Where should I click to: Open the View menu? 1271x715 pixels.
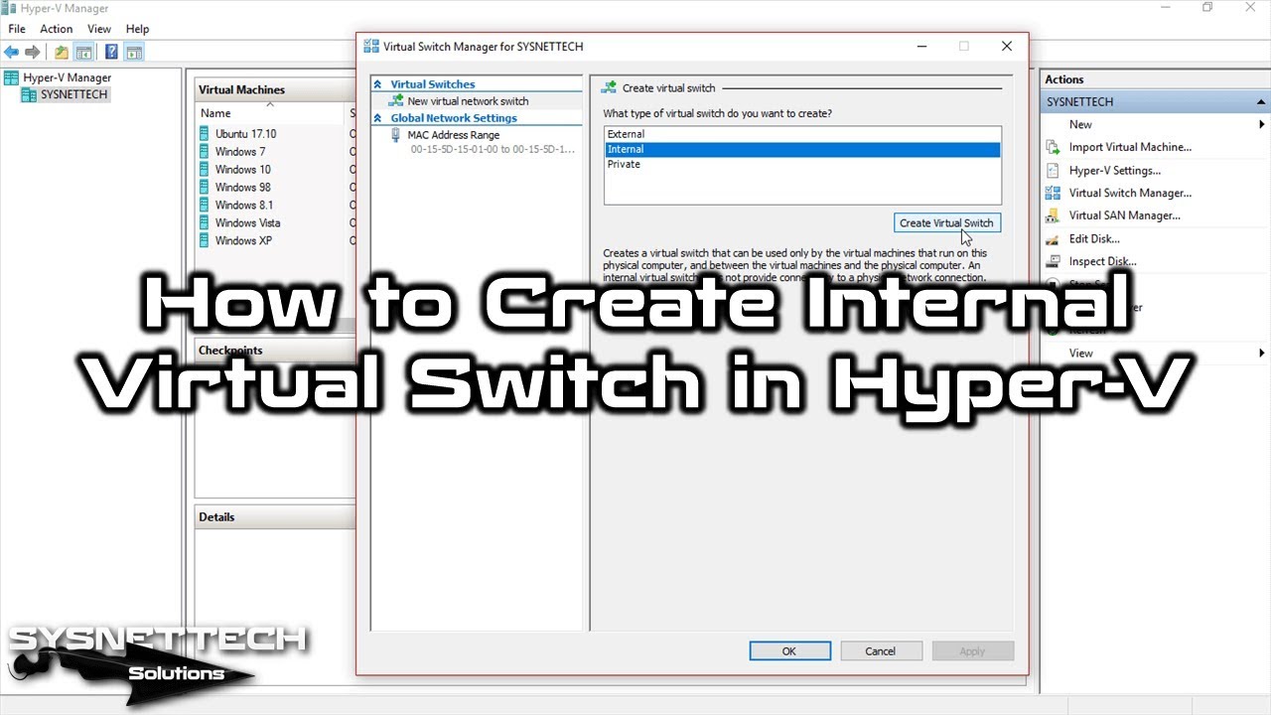point(99,29)
